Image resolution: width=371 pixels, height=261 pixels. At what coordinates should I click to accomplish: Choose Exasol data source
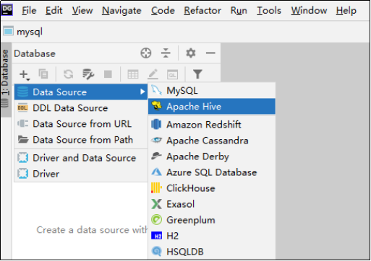click(x=212, y=204)
